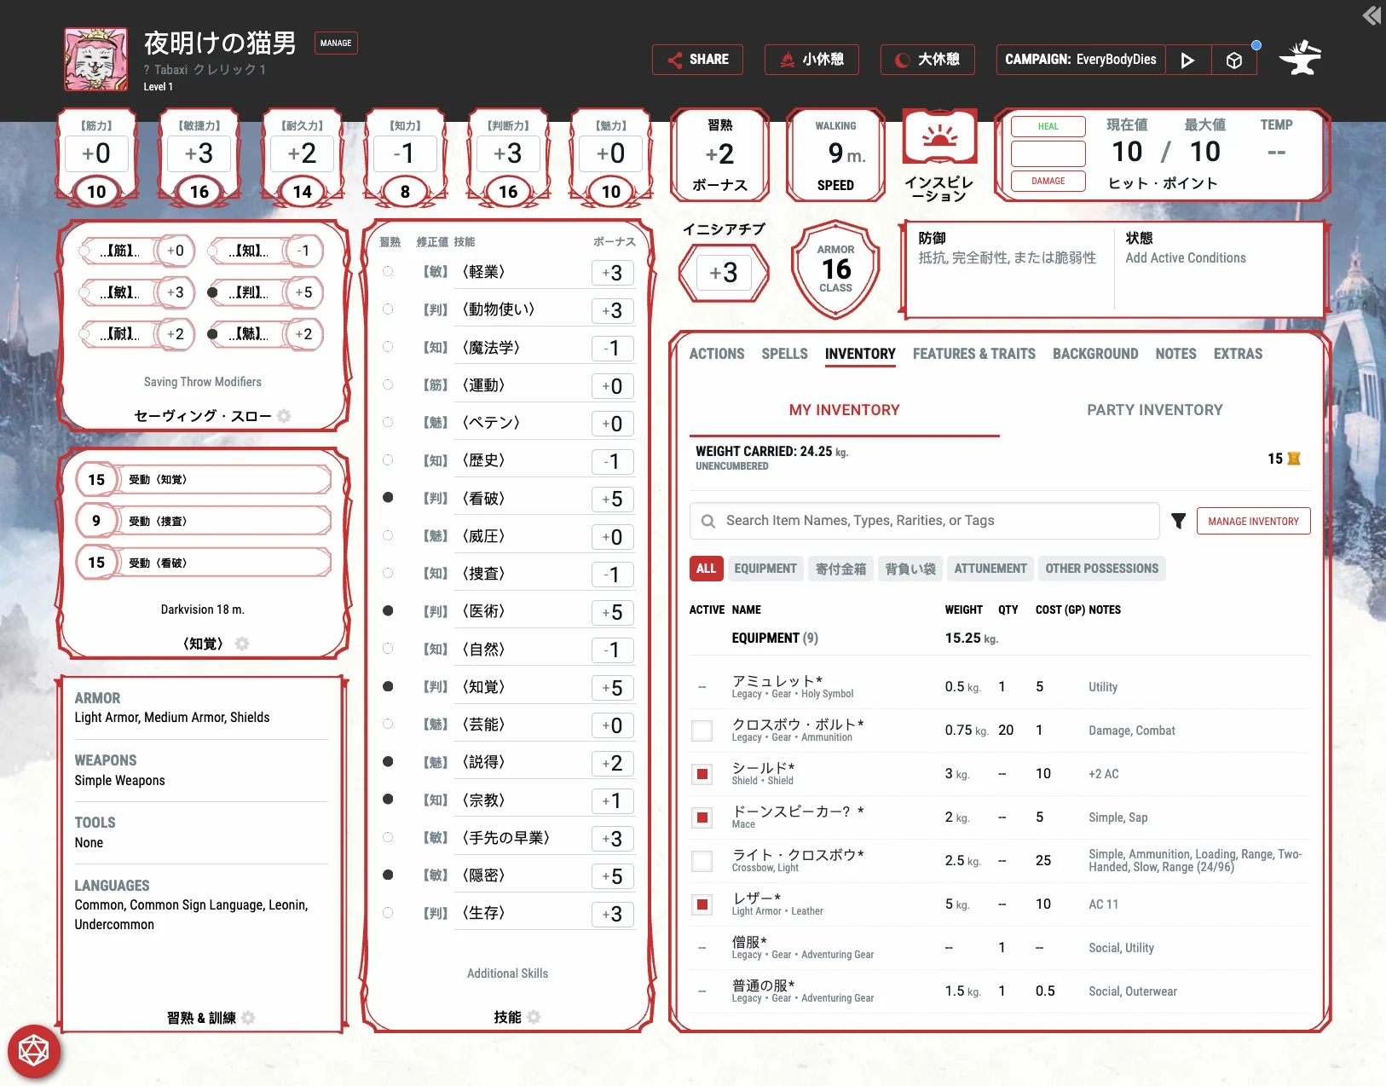Open the inventory filter funnel icon
This screenshot has width=1386, height=1086.
[1178, 521]
